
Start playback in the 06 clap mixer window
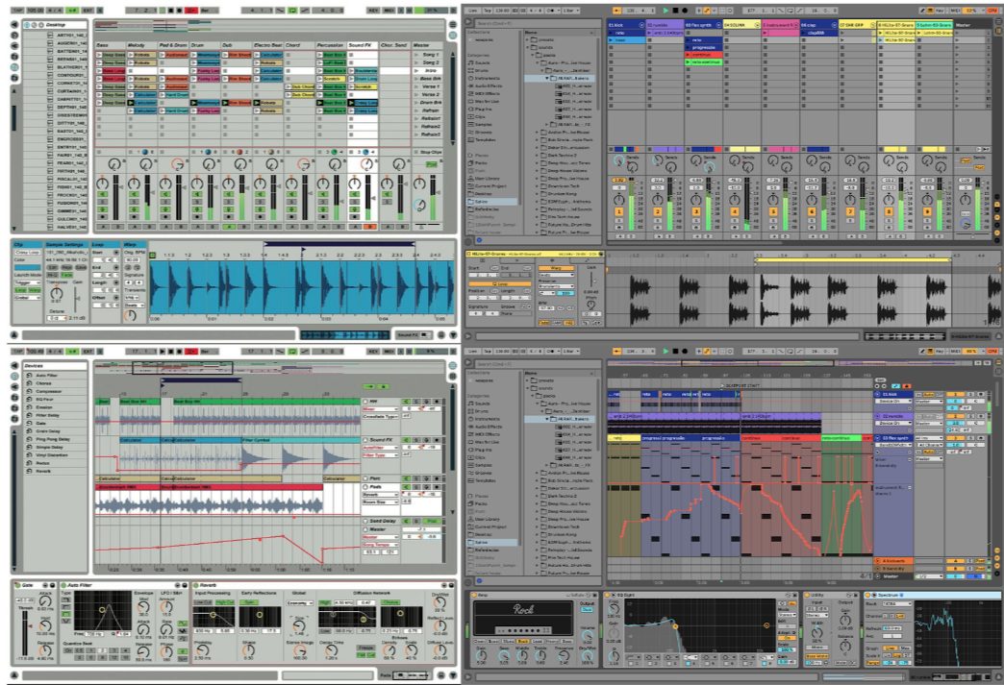(x=665, y=11)
